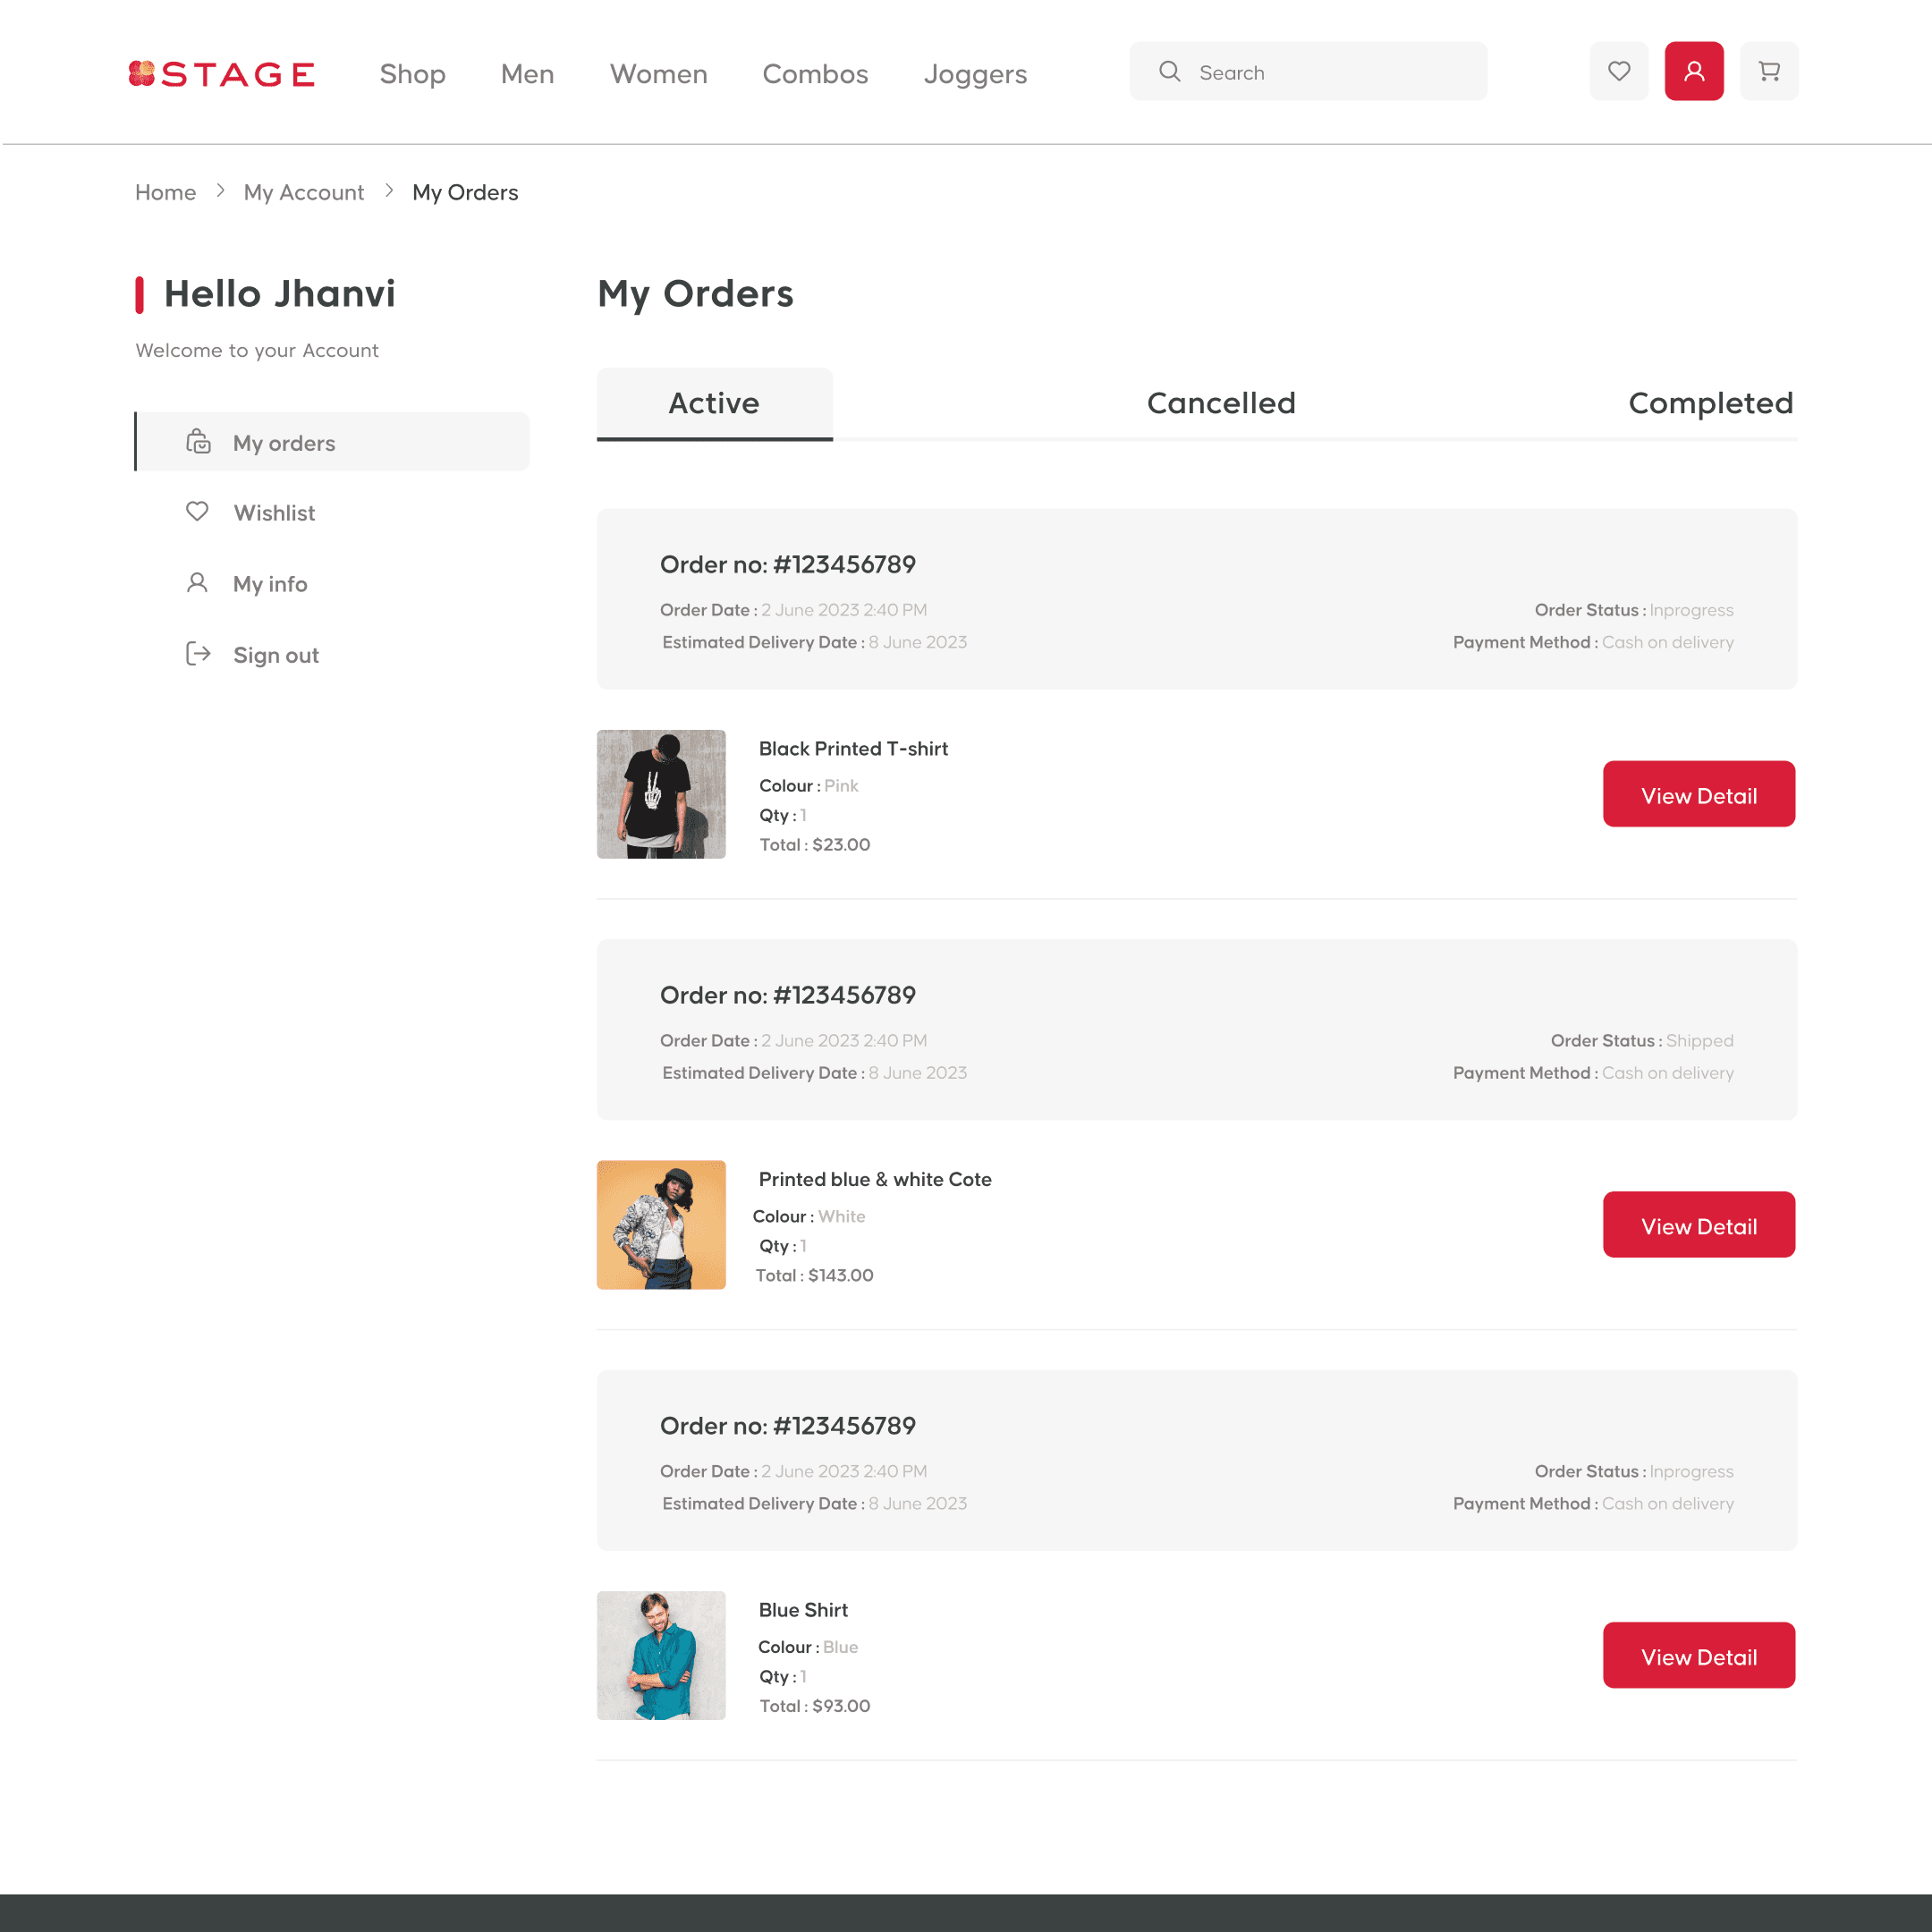Click the Wishlist heart icon in sidebar

(x=197, y=512)
